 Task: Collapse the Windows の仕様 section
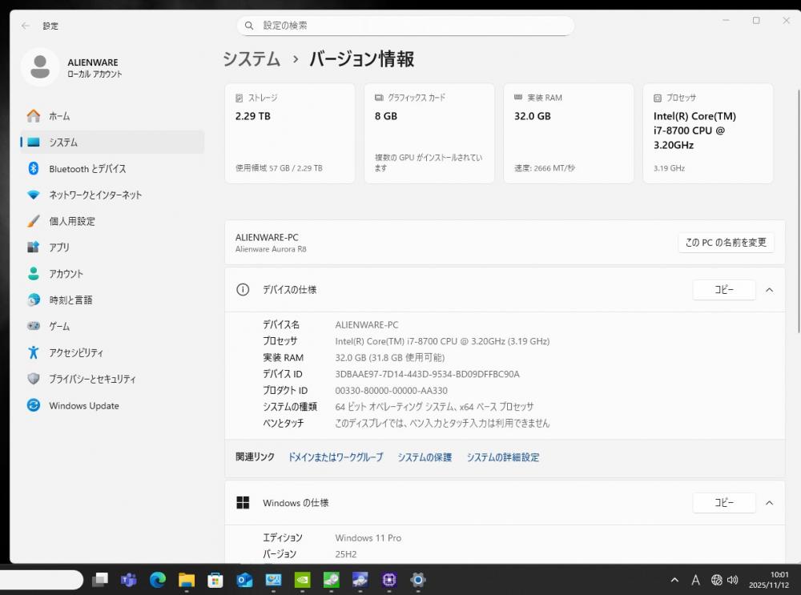[x=769, y=503]
